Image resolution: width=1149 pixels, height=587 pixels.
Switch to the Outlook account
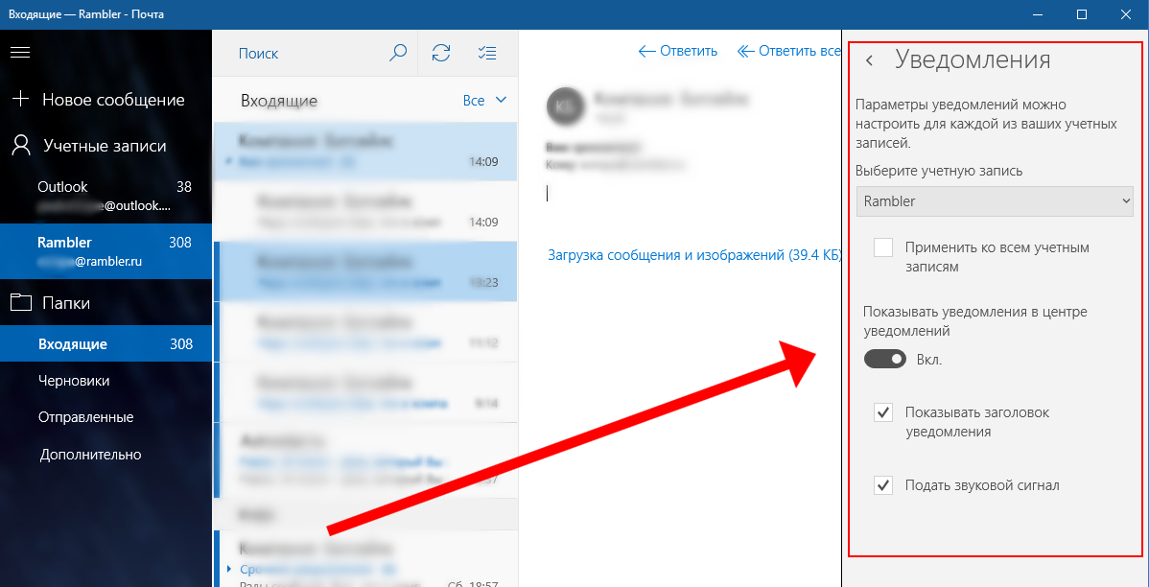tap(106, 197)
